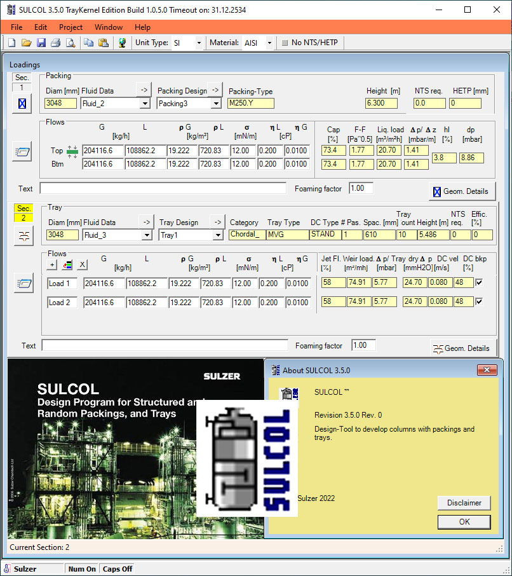This screenshot has height=576, width=512.
Task: Open the Disclaimer from the About dialog
Action: (464, 503)
